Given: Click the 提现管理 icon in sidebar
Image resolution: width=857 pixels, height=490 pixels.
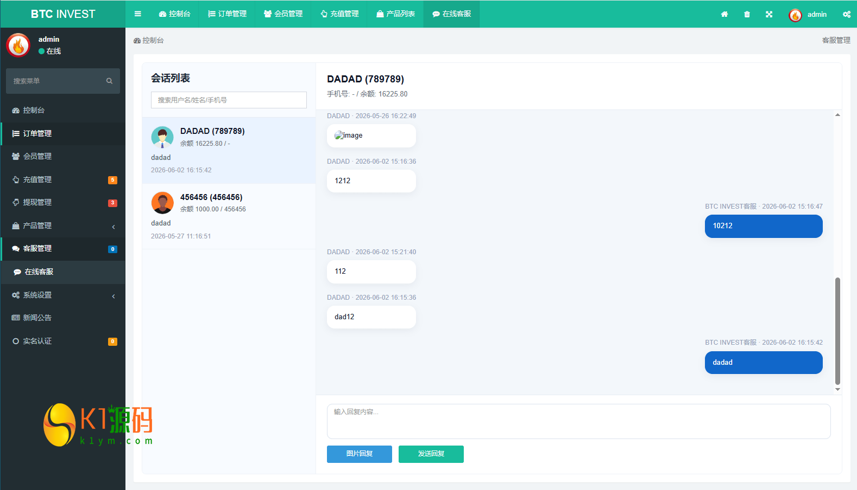Looking at the screenshot, I should (16, 202).
